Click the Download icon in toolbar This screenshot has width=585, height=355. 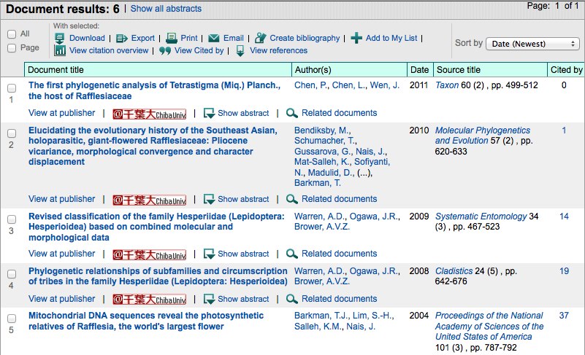point(61,38)
